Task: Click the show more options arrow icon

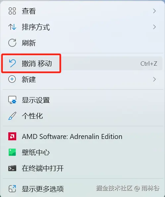Action: pos(12,189)
